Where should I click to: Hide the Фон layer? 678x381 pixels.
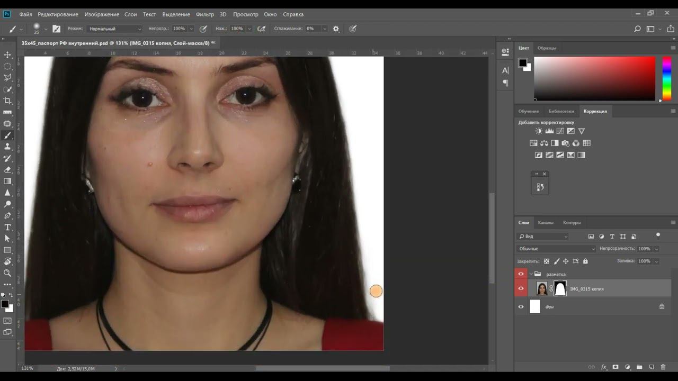521,306
